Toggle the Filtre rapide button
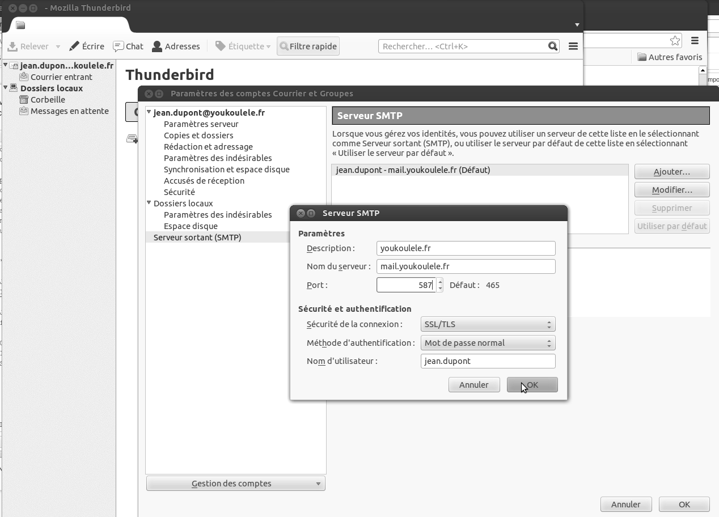Image resolution: width=719 pixels, height=517 pixels. (x=308, y=46)
